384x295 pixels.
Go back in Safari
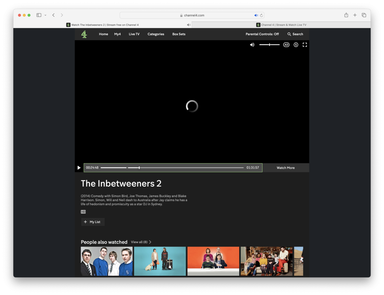click(x=53, y=15)
